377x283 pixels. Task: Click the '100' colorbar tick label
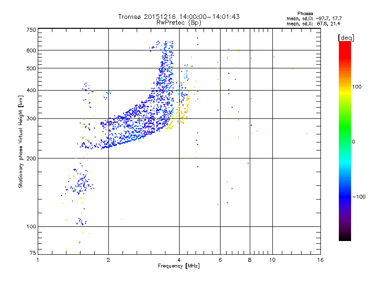tap(357, 87)
